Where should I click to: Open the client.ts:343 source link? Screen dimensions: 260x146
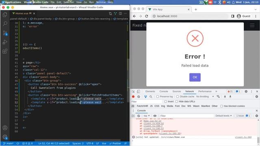(x=243, y=137)
